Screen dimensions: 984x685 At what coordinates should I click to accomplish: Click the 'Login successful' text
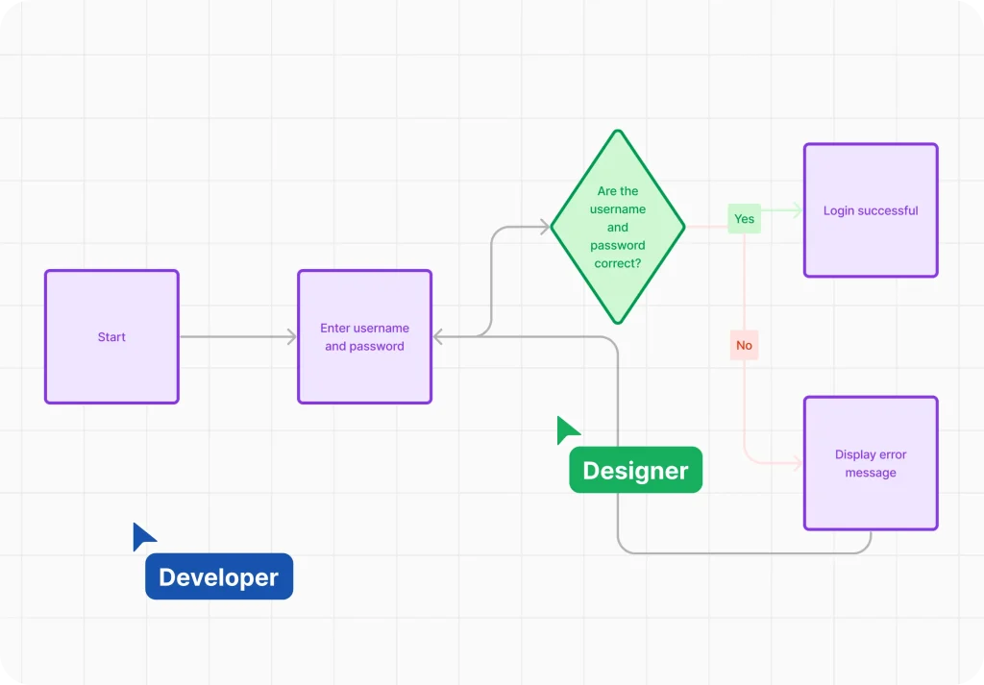[871, 210]
